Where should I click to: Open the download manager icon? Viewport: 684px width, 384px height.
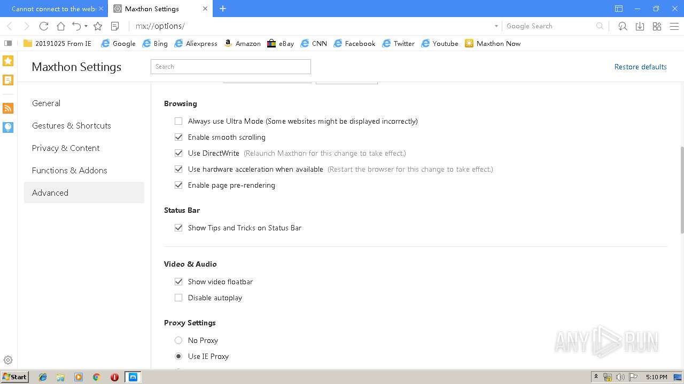coord(640,26)
